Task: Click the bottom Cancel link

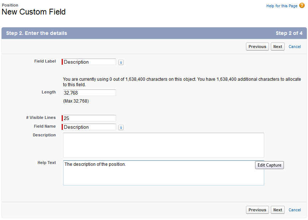Action: tap(294, 210)
